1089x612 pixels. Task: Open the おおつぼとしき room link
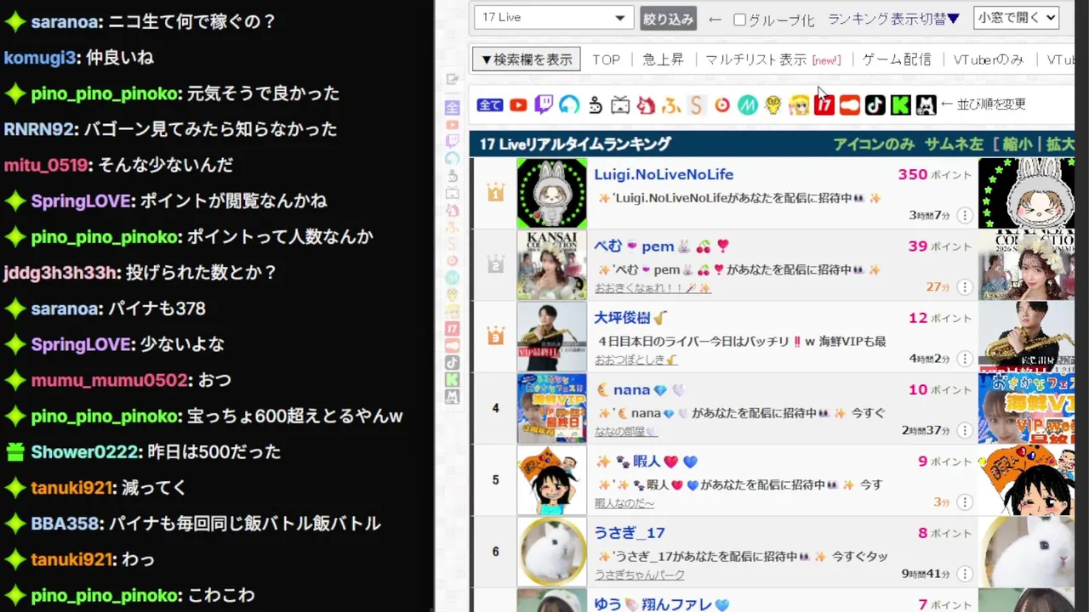[635, 360]
